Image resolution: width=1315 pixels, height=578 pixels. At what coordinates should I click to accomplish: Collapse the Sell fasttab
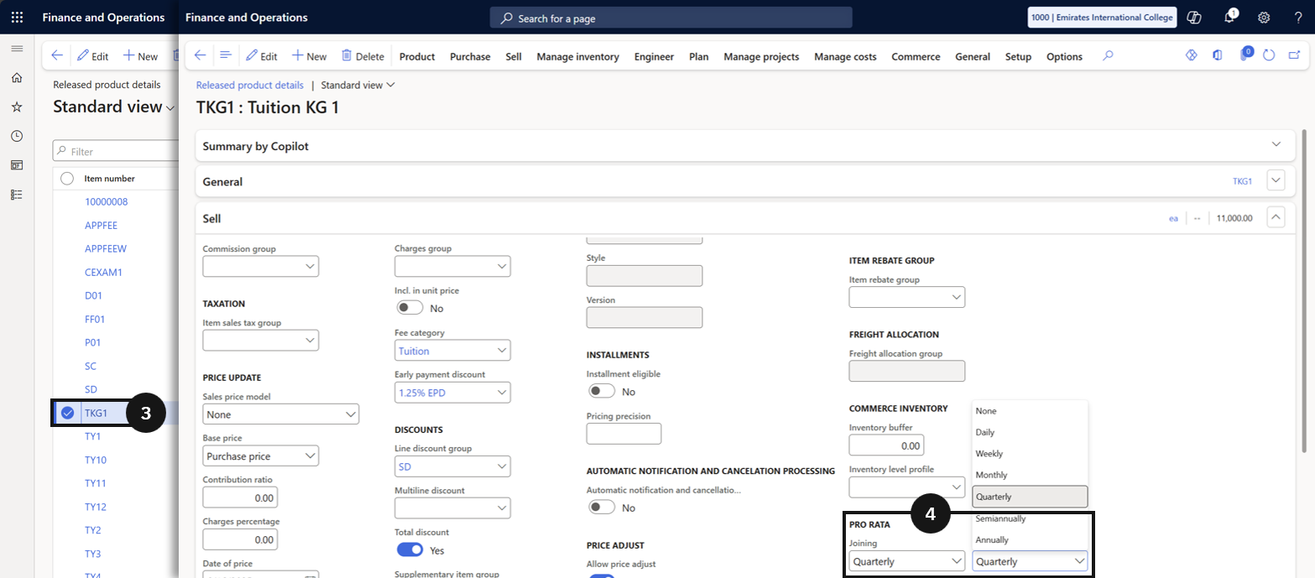tap(1276, 217)
